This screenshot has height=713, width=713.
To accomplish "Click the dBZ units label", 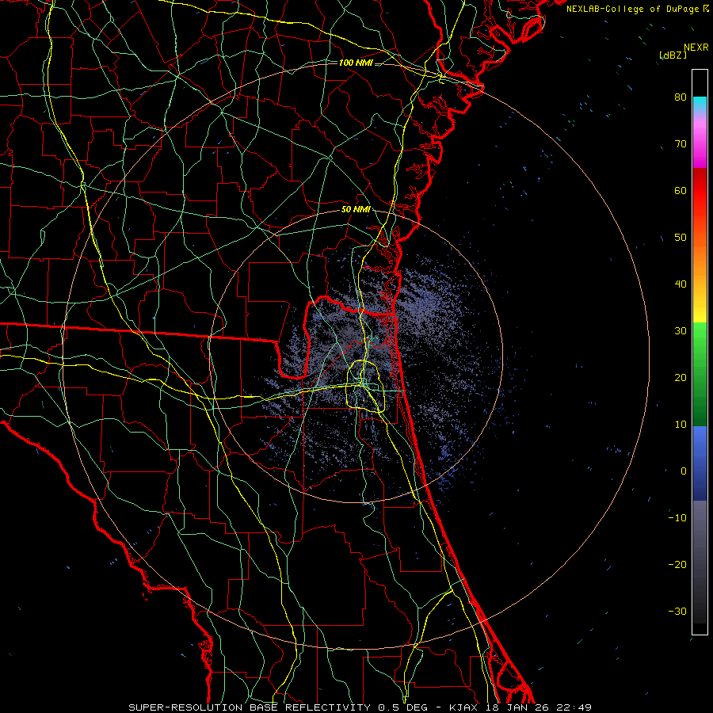I will tap(673, 55).
